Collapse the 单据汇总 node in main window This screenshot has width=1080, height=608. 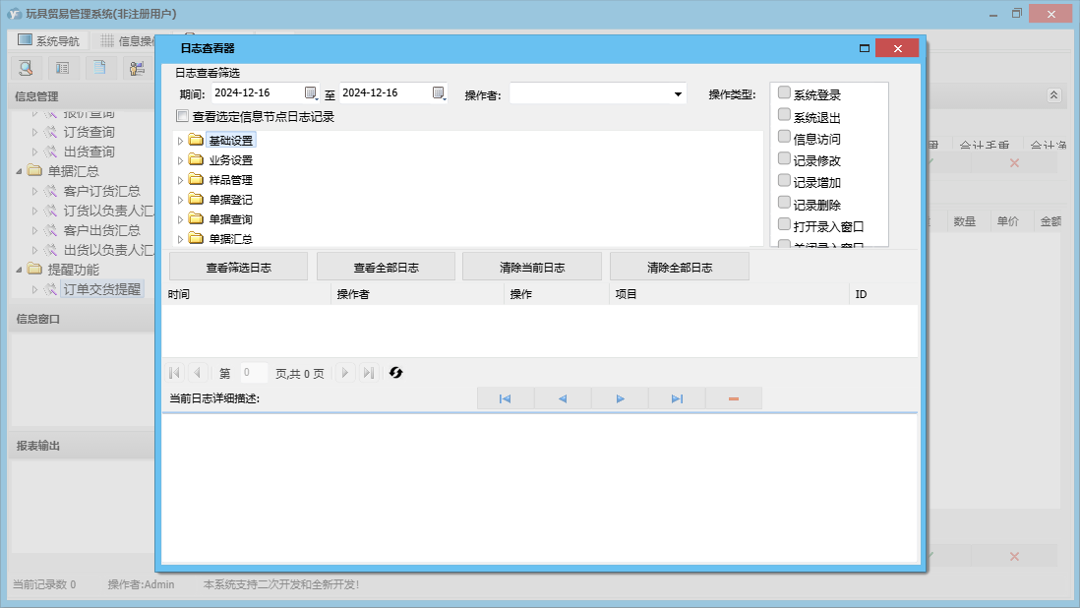click(20, 171)
